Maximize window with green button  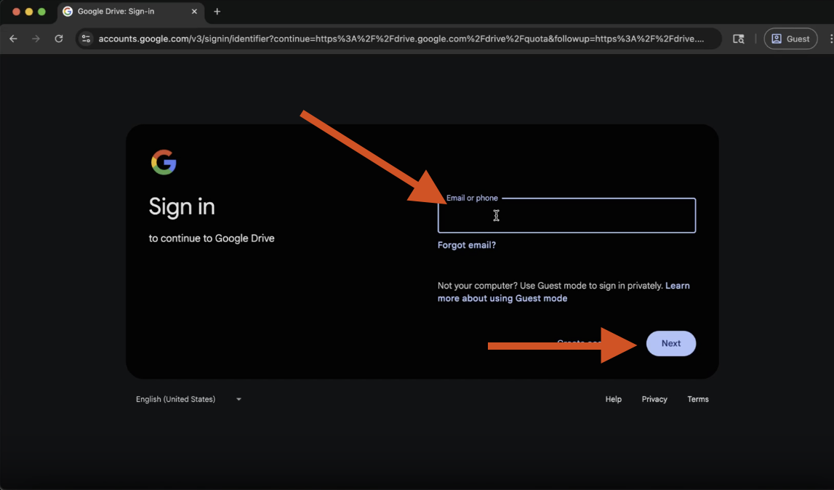41,12
